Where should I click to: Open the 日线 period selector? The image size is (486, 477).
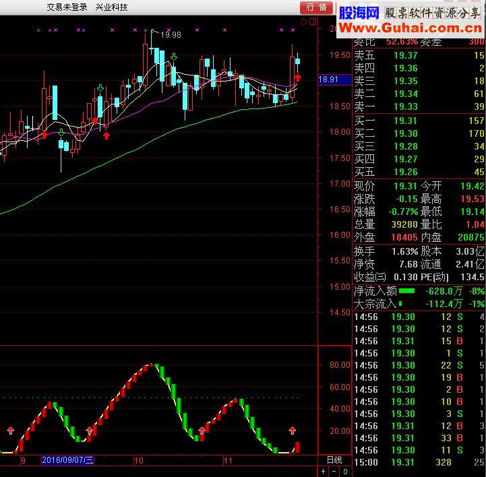[x=334, y=460]
